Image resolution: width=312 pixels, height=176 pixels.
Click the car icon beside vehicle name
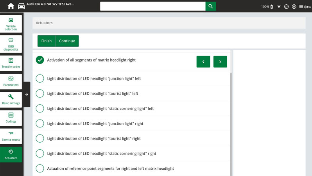(x=21, y=6)
